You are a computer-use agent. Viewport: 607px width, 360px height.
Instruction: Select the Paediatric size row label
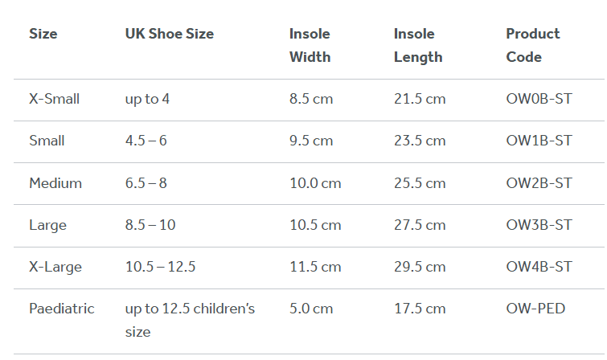[x=62, y=309]
